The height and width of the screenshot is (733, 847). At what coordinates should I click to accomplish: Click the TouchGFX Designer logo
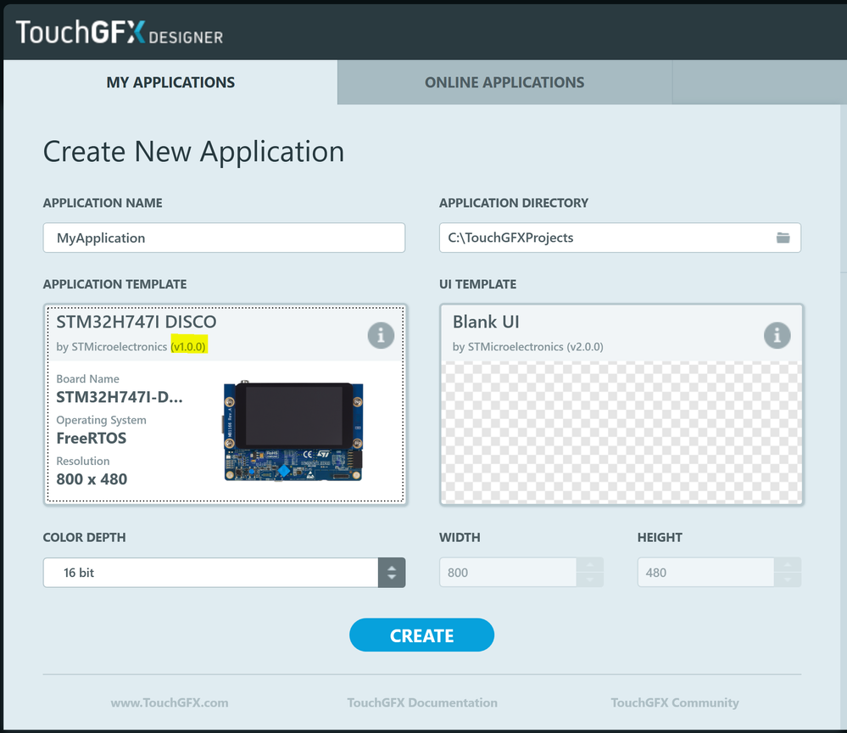[x=119, y=32]
